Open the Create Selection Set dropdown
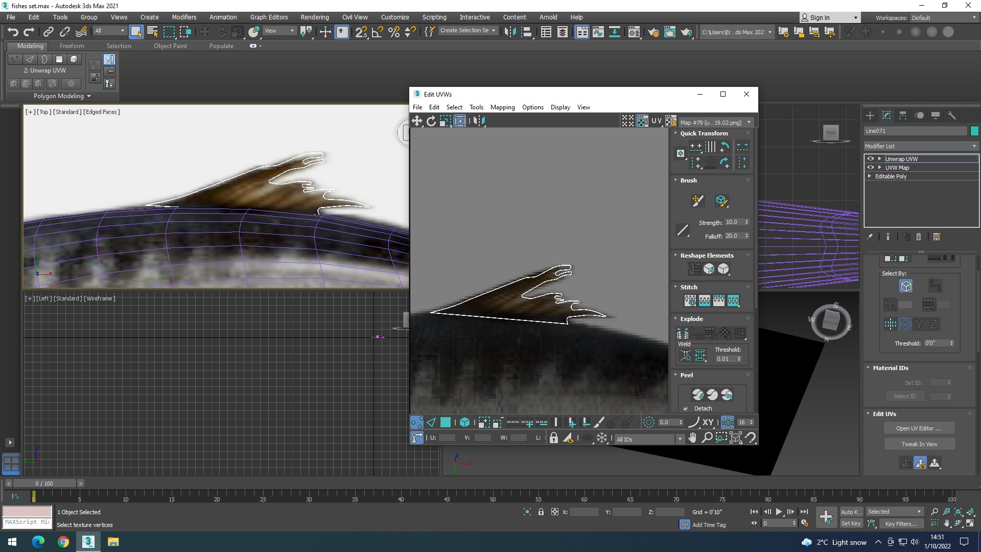This screenshot has height=552, width=981. click(x=468, y=31)
